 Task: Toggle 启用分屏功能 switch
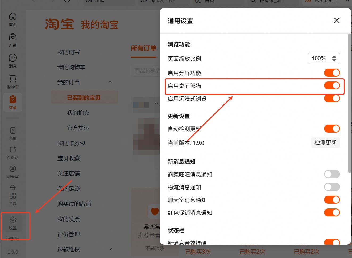click(332, 73)
